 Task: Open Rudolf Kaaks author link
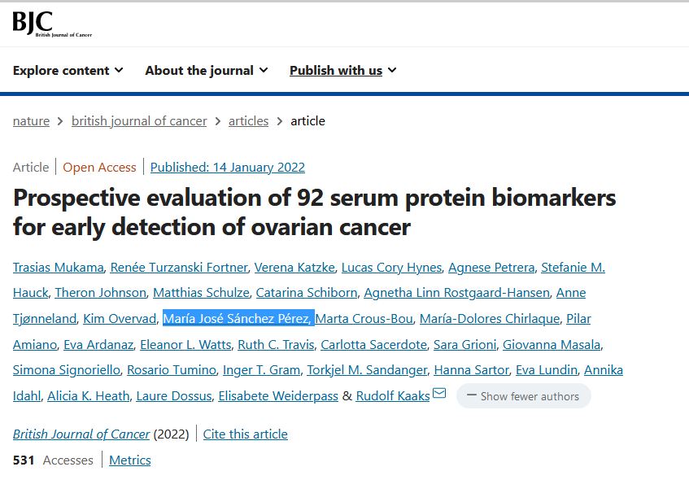pos(394,396)
